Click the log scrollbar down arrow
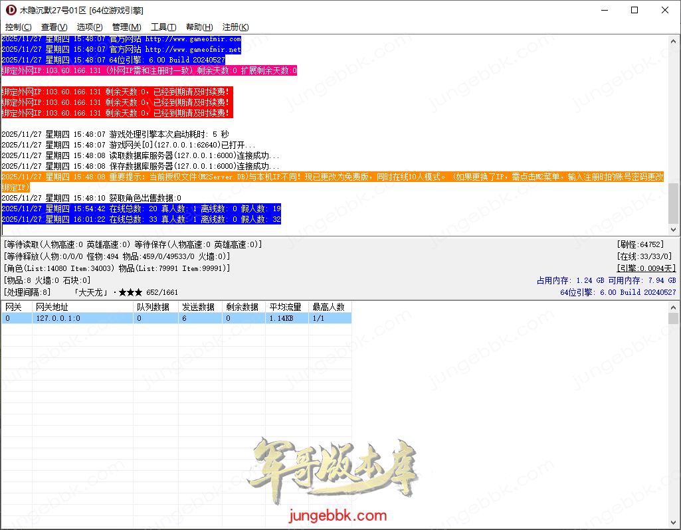The width and height of the screenshot is (681, 530). (673, 229)
